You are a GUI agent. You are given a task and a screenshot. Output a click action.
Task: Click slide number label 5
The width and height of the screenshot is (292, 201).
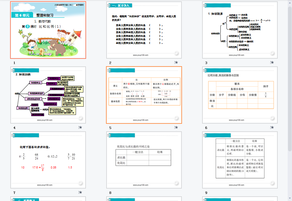click(x=110, y=128)
